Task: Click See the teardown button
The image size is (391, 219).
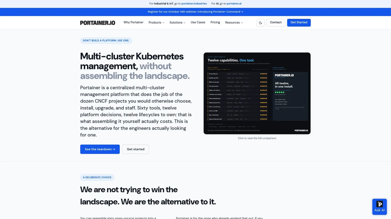Action: click(x=100, y=149)
